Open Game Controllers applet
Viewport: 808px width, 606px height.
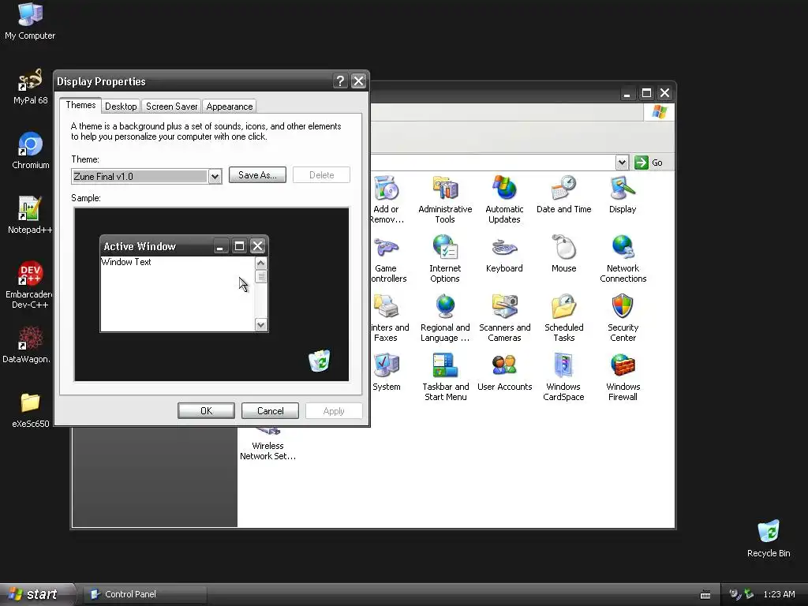point(386,259)
